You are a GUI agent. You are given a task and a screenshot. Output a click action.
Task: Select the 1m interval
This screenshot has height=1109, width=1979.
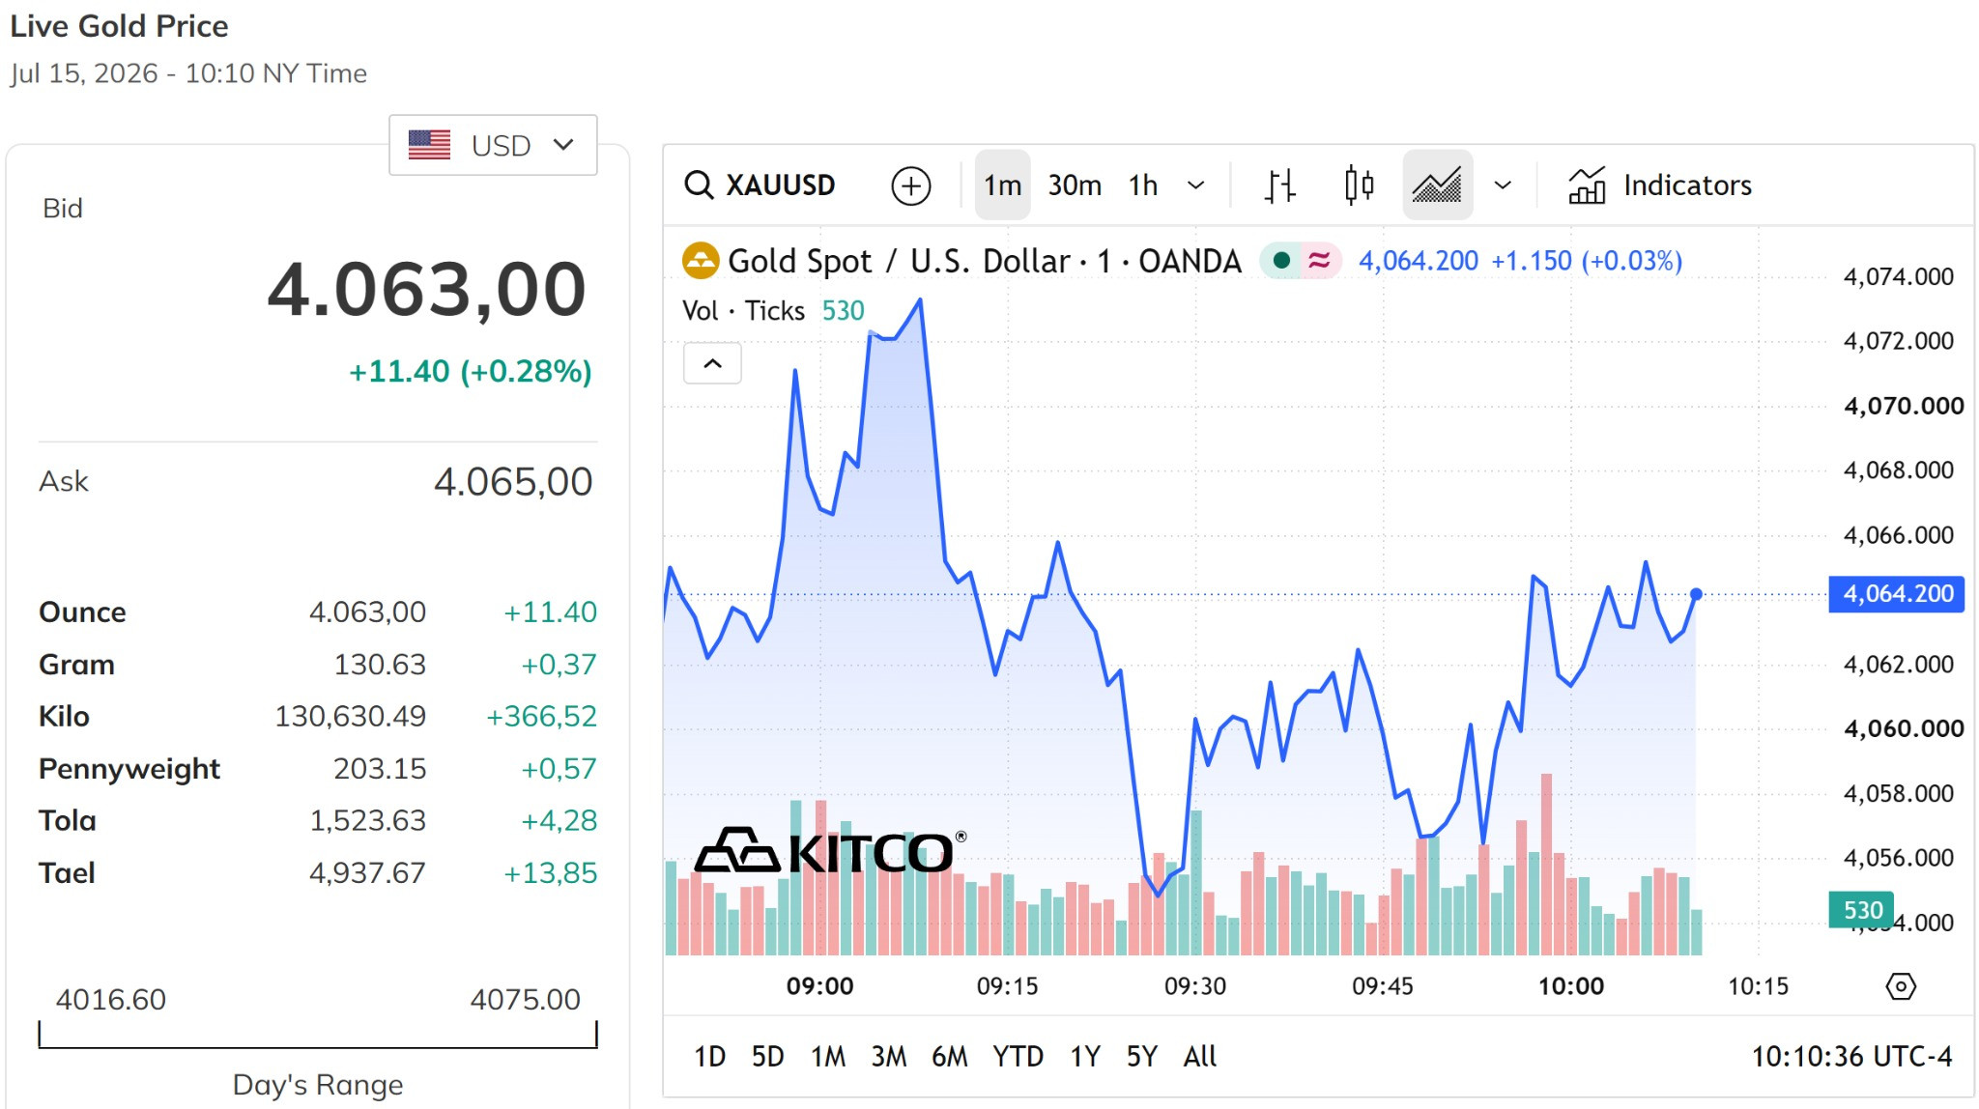point(1002,185)
